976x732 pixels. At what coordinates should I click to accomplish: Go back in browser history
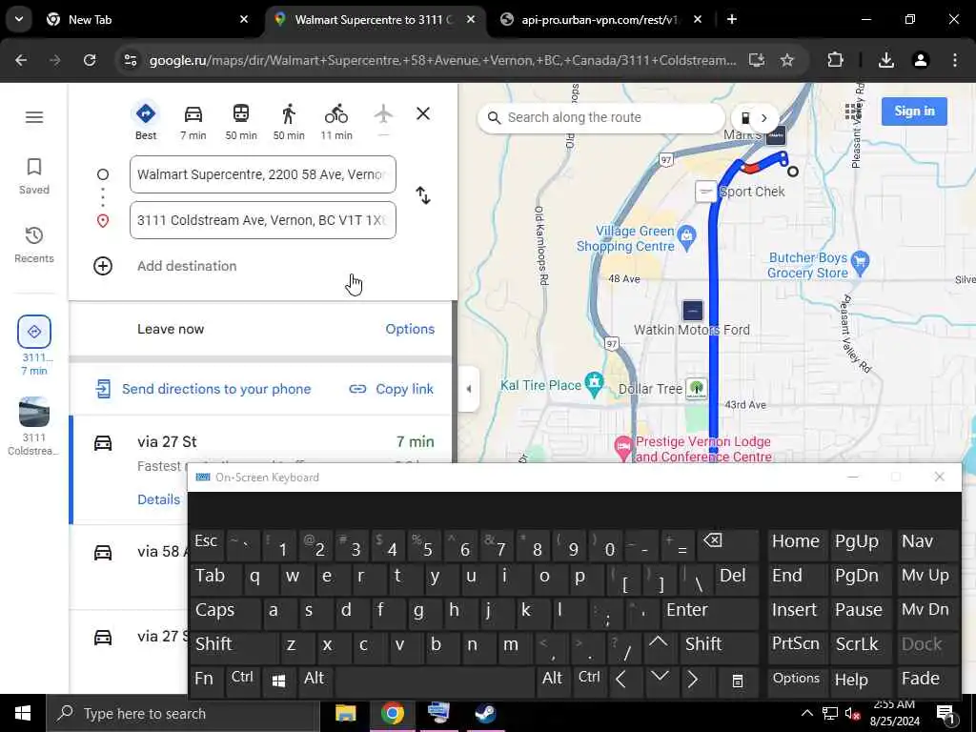click(21, 60)
